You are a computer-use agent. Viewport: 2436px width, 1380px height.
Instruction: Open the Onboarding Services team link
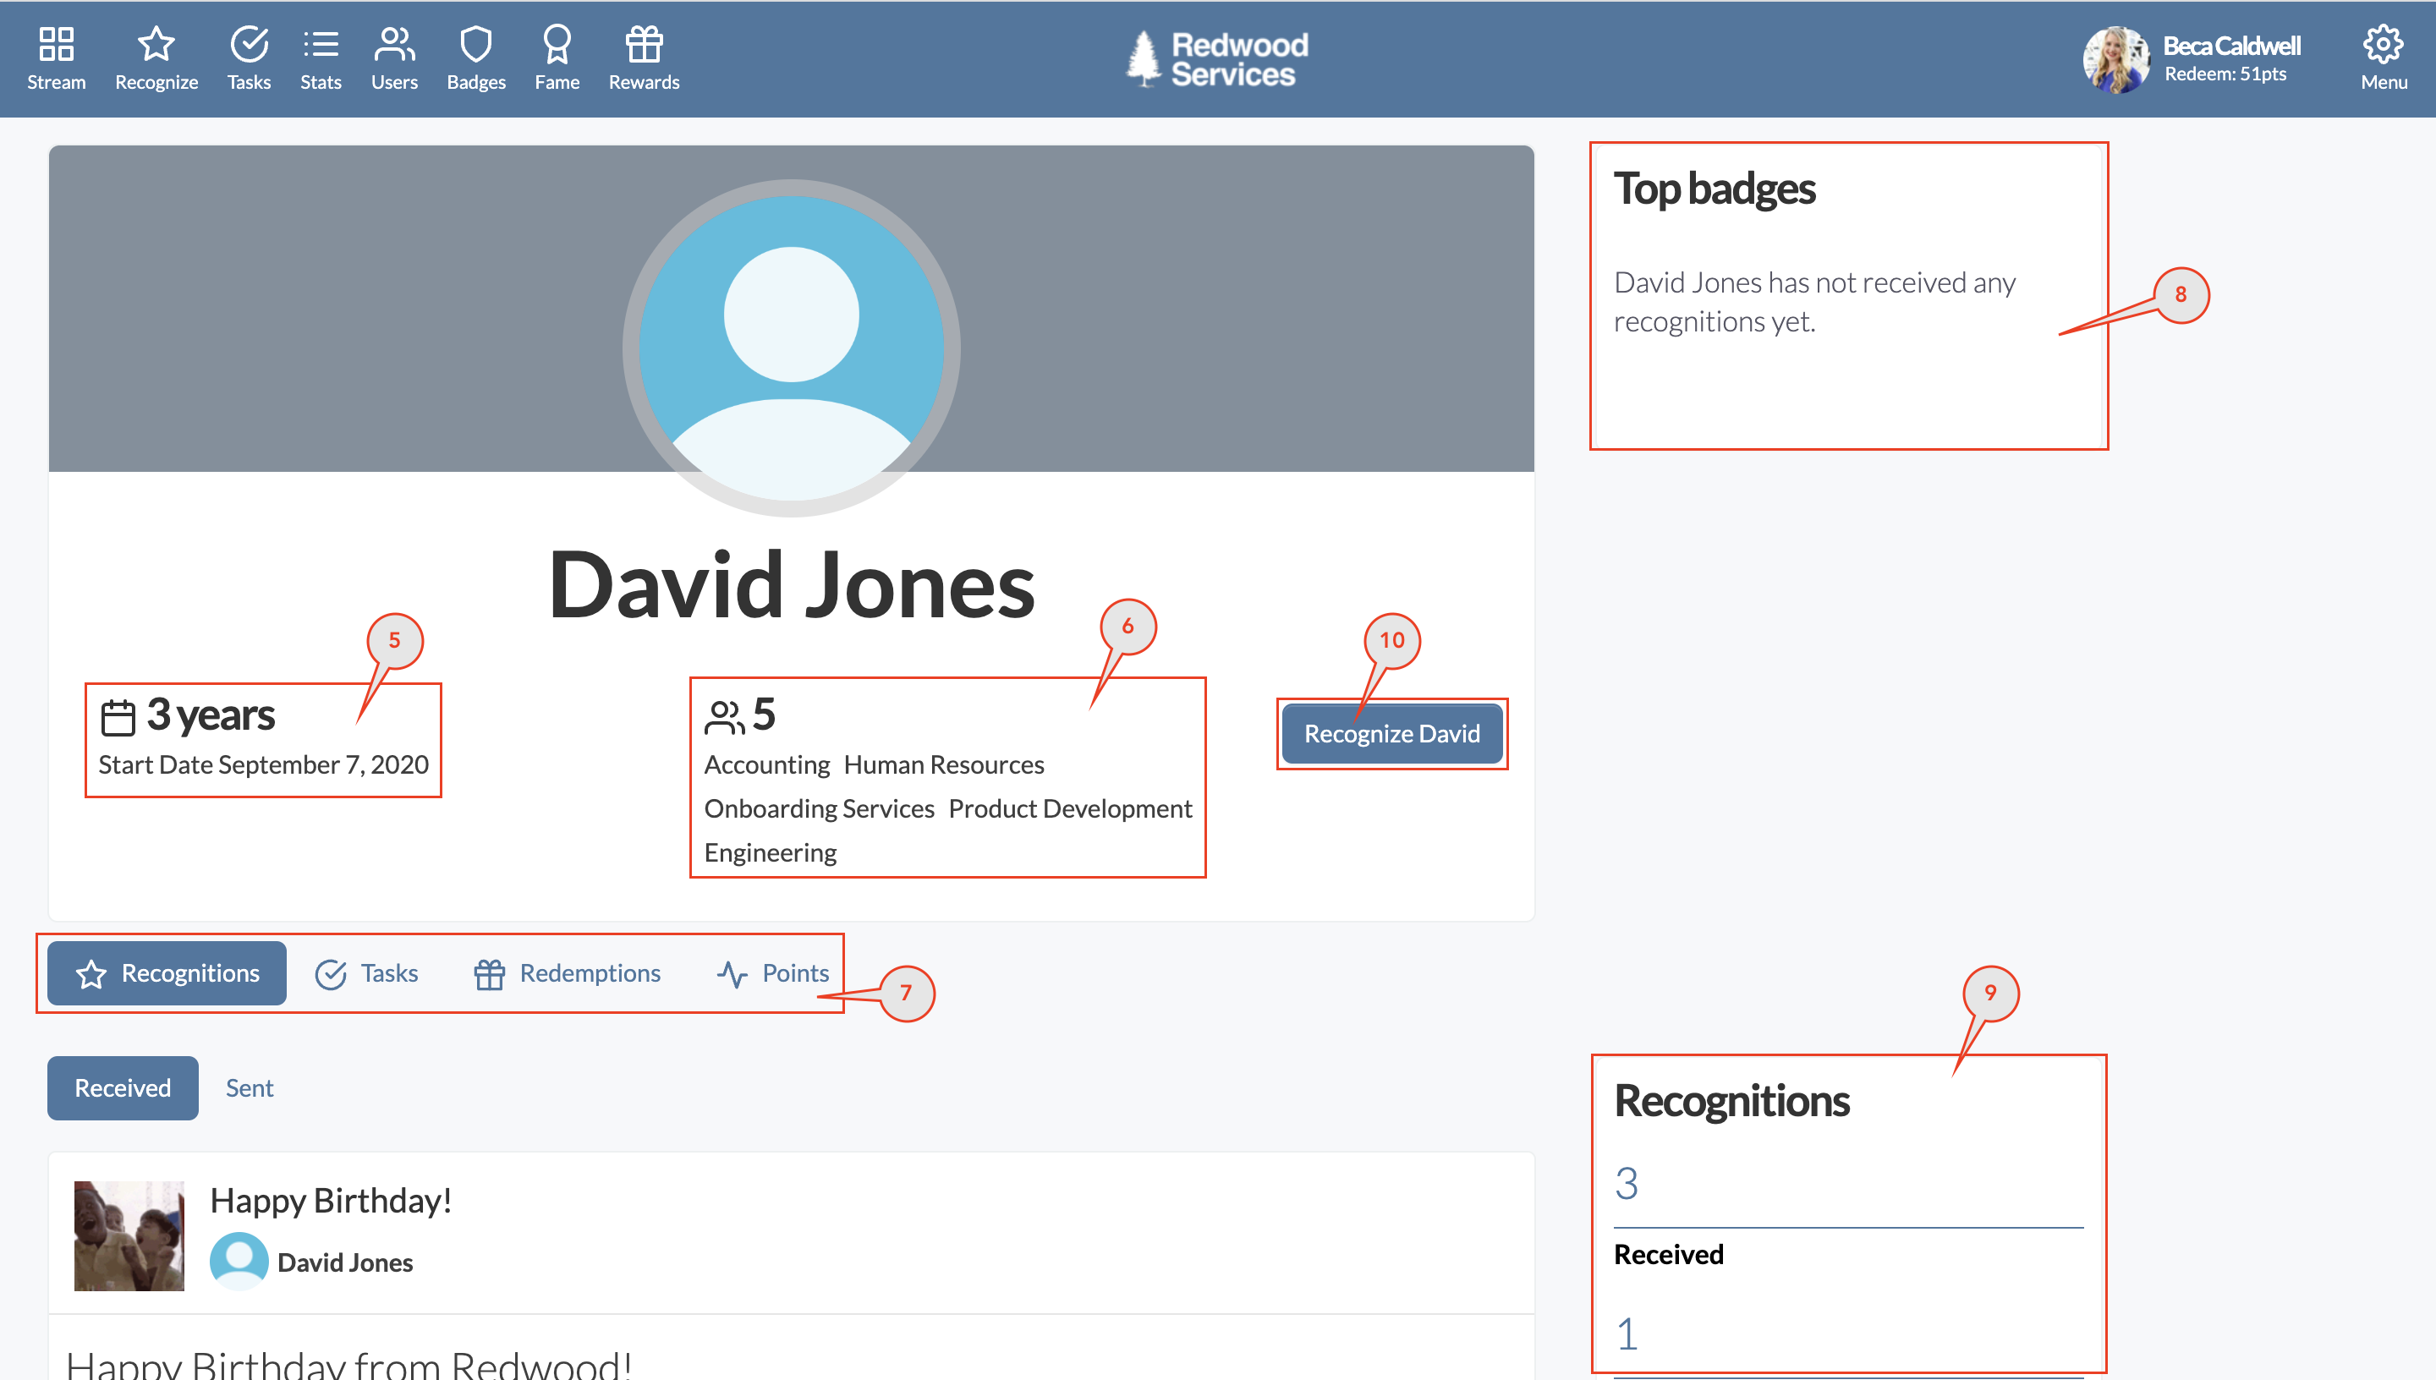(819, 808)
